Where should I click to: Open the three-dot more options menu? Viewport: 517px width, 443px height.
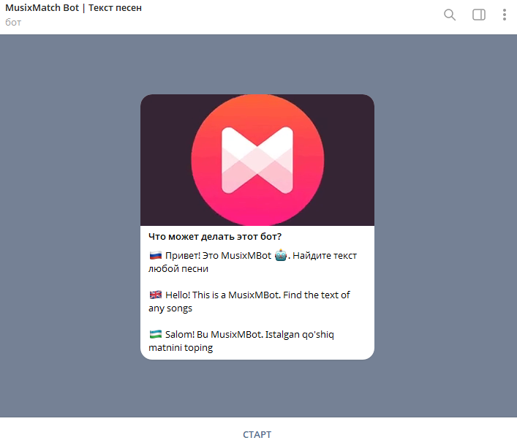[504, 15]
